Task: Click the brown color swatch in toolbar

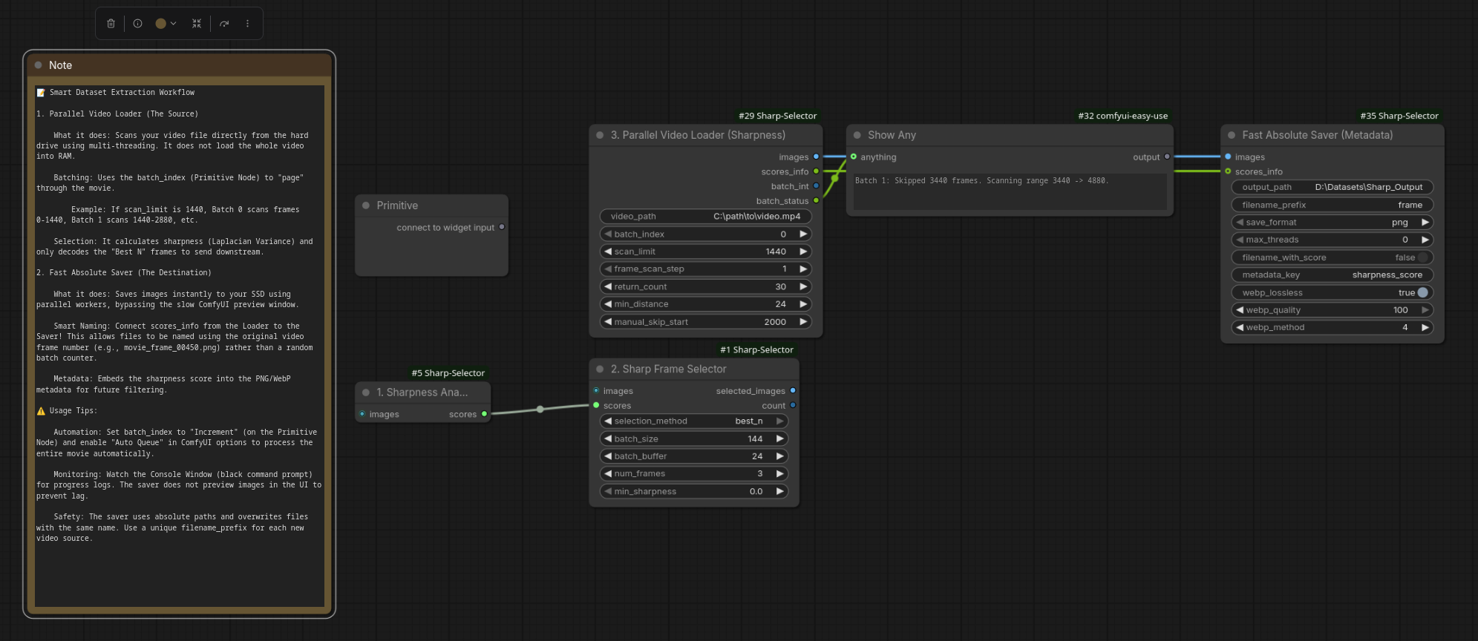Action: (x=160, y=24)
